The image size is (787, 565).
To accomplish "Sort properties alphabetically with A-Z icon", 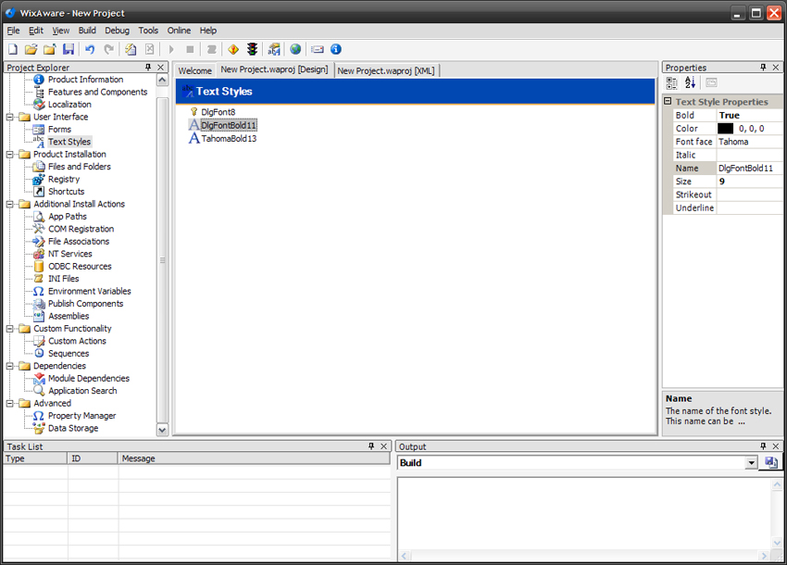I will coord(690,82).
